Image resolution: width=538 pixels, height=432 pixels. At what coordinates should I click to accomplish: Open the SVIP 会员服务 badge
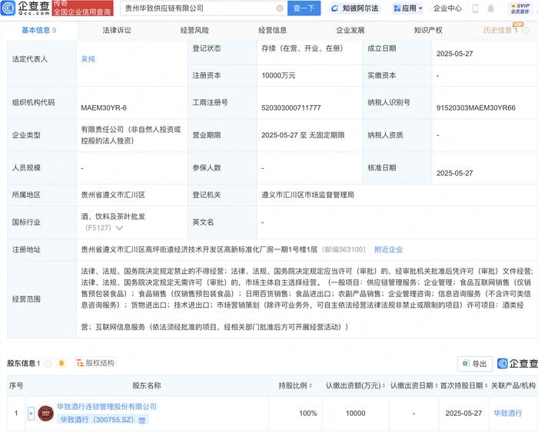(520, 8)
